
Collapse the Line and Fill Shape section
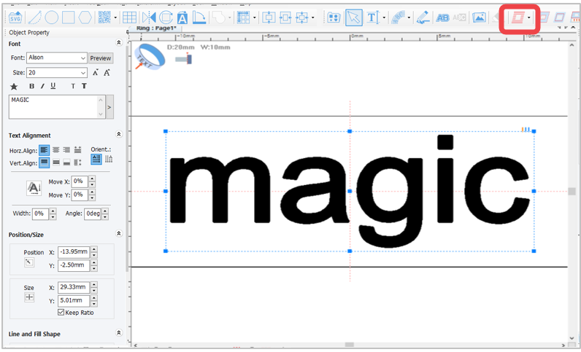(x=118, y=333)
